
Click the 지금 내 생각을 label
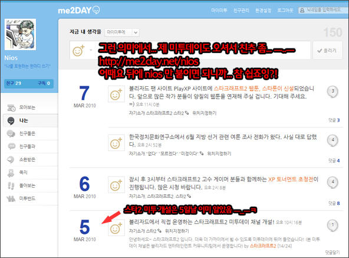85,32
